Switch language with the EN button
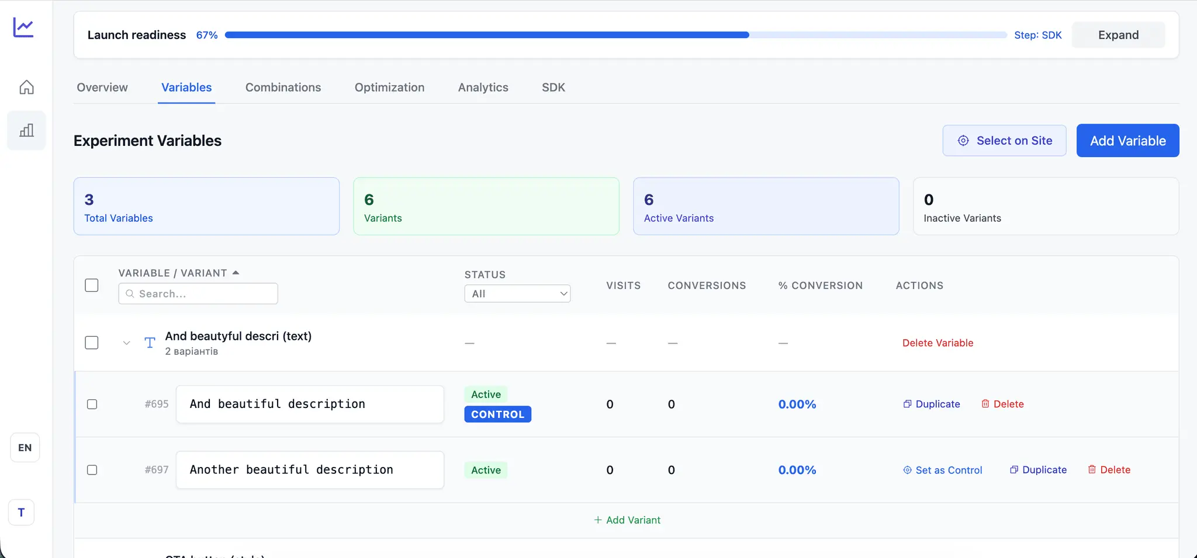Image resolution: width=1197 pixels, height=558 pixels. pyautogui.click(x=25, y=448)
